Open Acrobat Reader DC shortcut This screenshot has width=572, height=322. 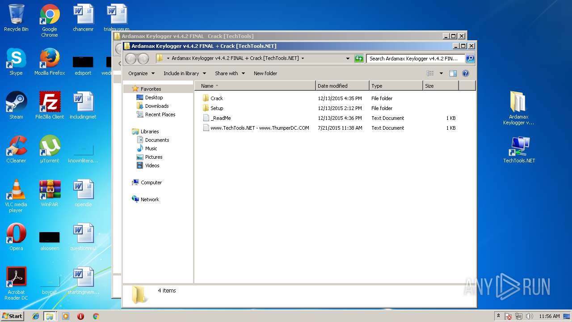pyautogui.click(x=16, y=284)
